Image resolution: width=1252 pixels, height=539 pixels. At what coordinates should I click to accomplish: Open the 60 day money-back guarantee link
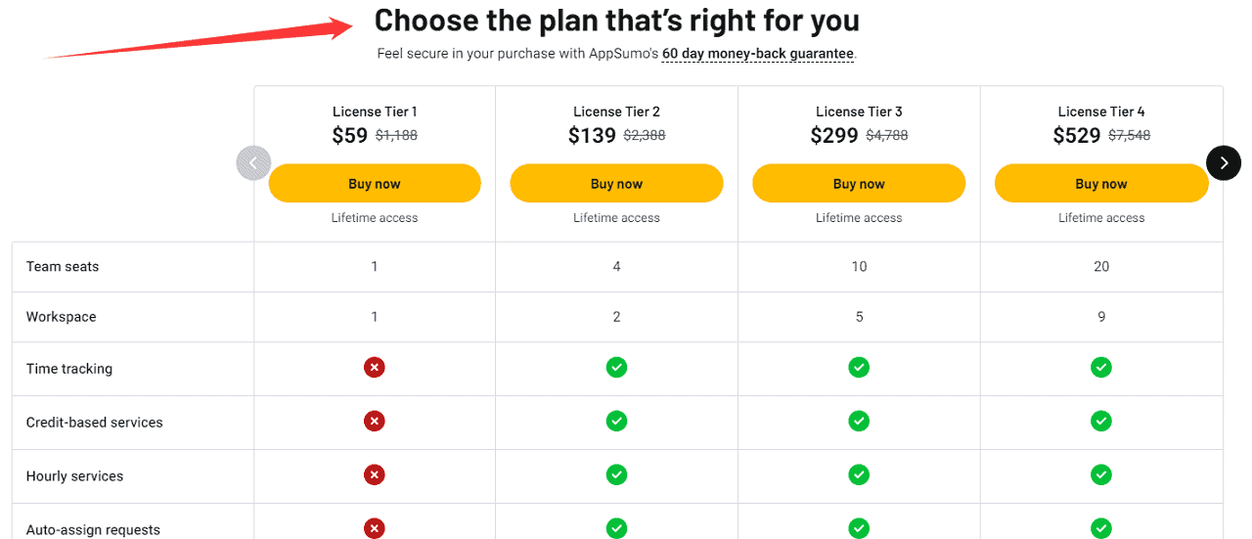pyautogui.click(x=758, y=54)
